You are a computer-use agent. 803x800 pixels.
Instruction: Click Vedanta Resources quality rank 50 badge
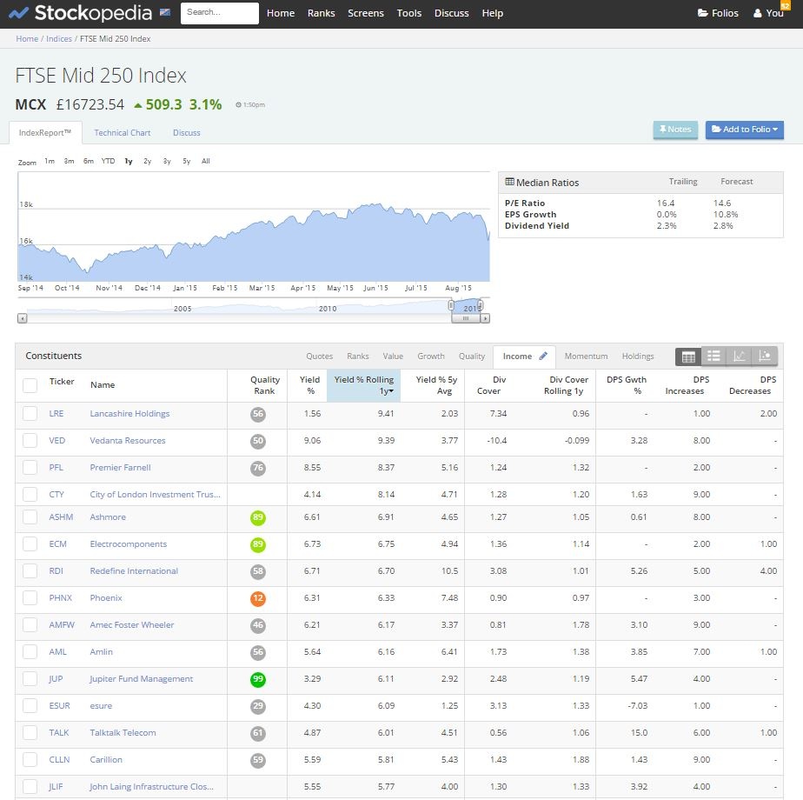point(258,441)
